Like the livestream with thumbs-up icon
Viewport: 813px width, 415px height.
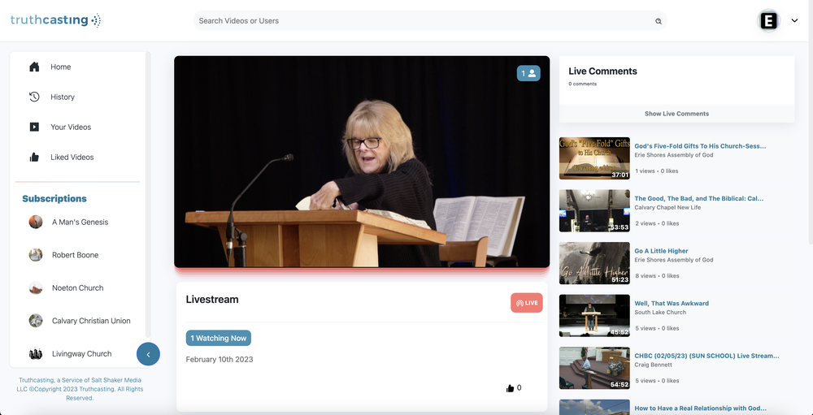coord(510,388)
